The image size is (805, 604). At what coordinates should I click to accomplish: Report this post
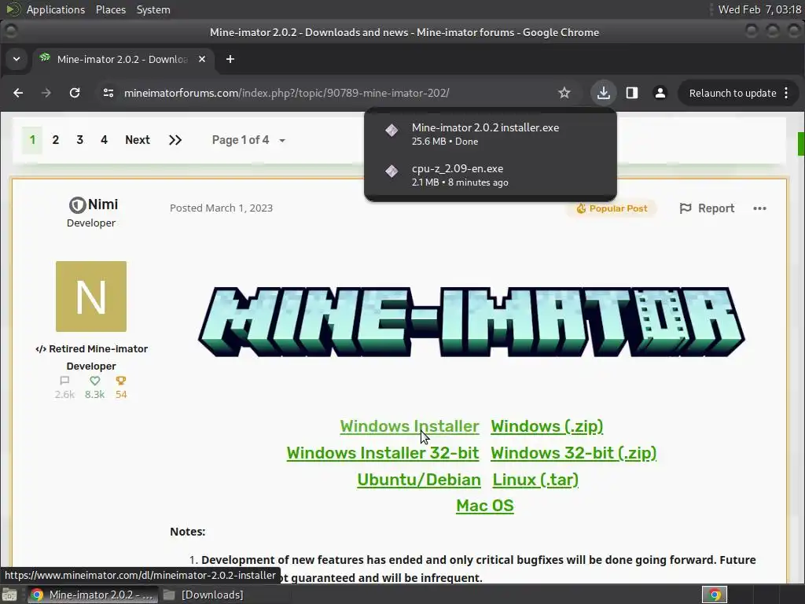pyautogui.click(x=707, y=208)
